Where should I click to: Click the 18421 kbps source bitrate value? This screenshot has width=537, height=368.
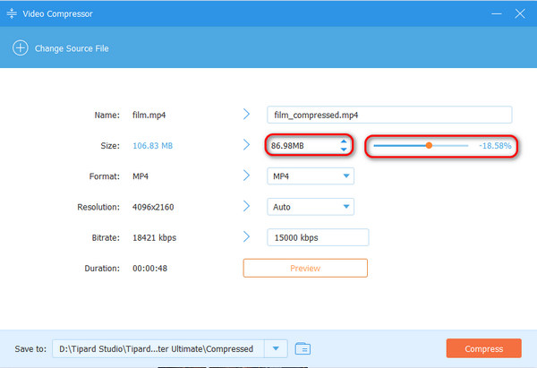pos(155,238)
